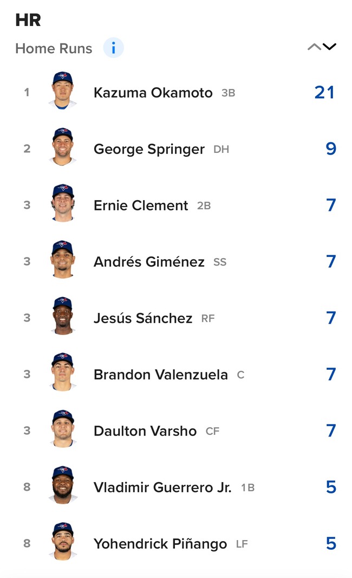Select Jesús Sánchez's headshot
Image resolution: width=352 pixels, height=578 pixels.
tap(63, 316)
